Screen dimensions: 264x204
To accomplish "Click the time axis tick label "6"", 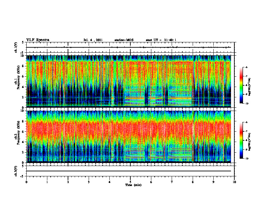I will [x=151, y=182].
